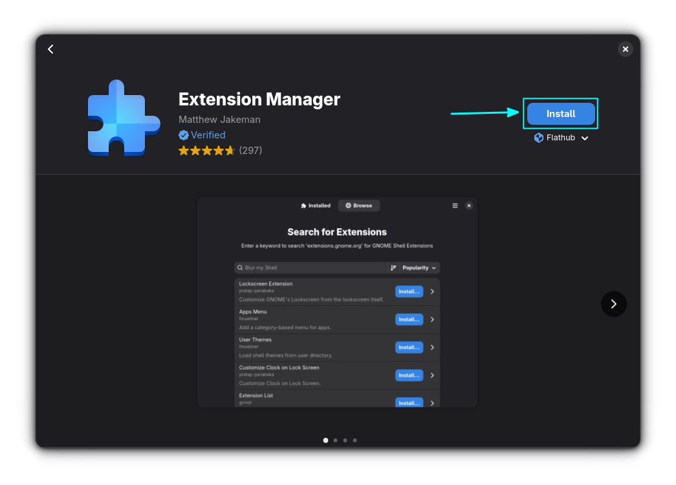Select the Browse tab
The image size is (676, 485).
tap(358, 205)
